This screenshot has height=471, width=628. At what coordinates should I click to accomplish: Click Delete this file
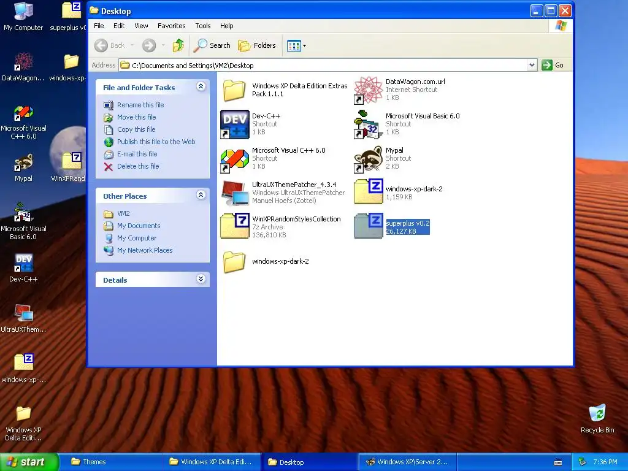pos(131,166)
